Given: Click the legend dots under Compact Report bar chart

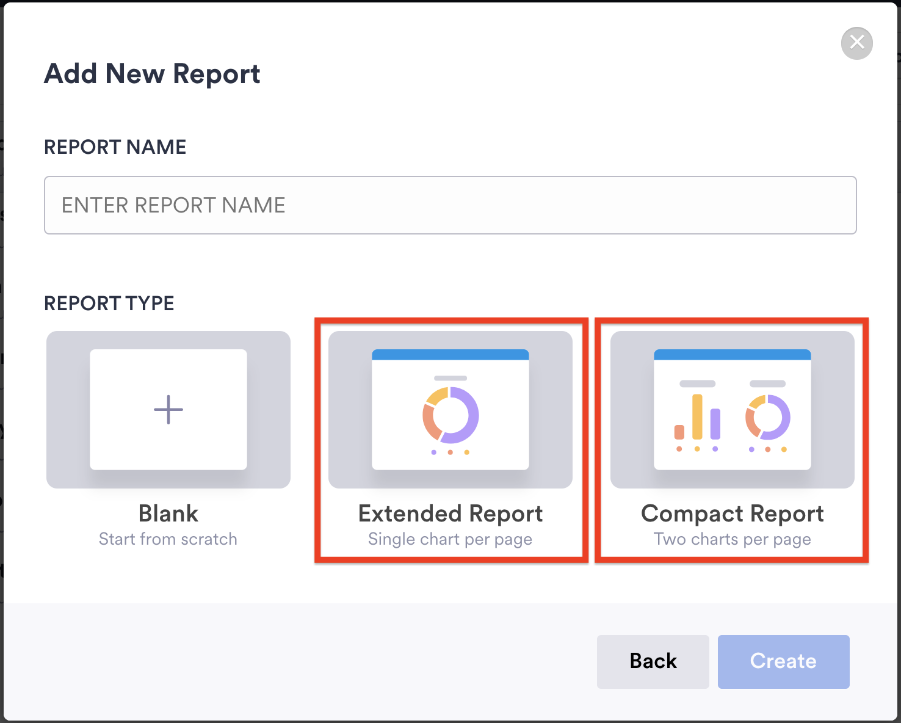Looking at the screenshot, I should [x=697, y=449].
